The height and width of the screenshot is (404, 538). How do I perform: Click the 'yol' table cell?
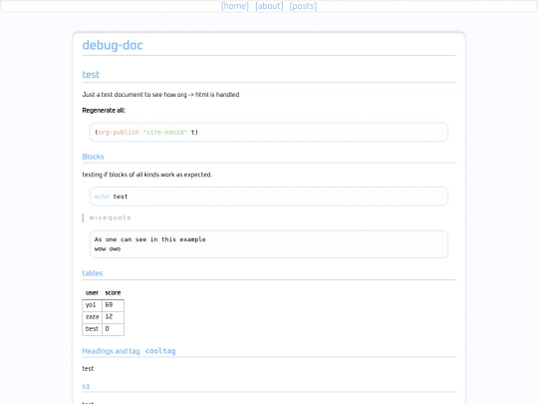click(93, 305)
